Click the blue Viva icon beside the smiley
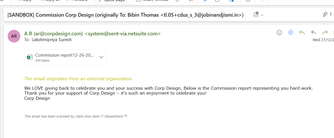This screenshot has height=138, width=334. (290, 32)
